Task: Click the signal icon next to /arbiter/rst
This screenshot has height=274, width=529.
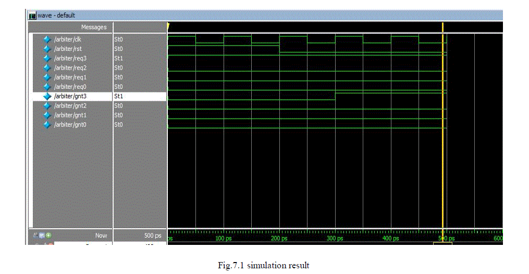Action: [x=47, y=49]
